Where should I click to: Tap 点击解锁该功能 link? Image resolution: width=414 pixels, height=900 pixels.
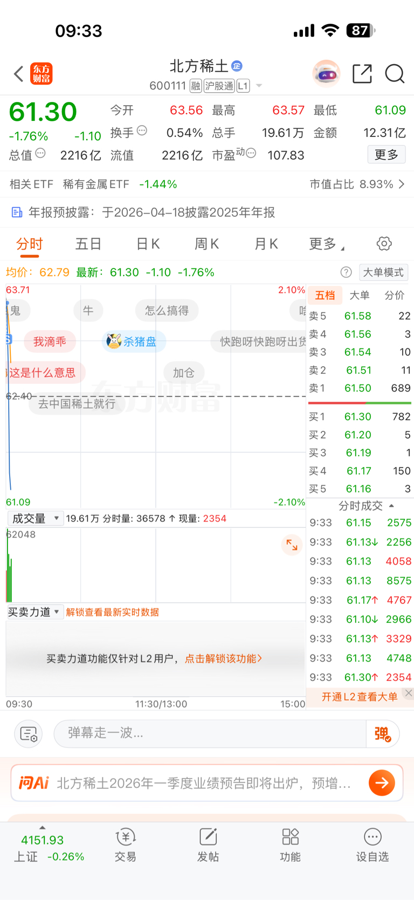223,658
